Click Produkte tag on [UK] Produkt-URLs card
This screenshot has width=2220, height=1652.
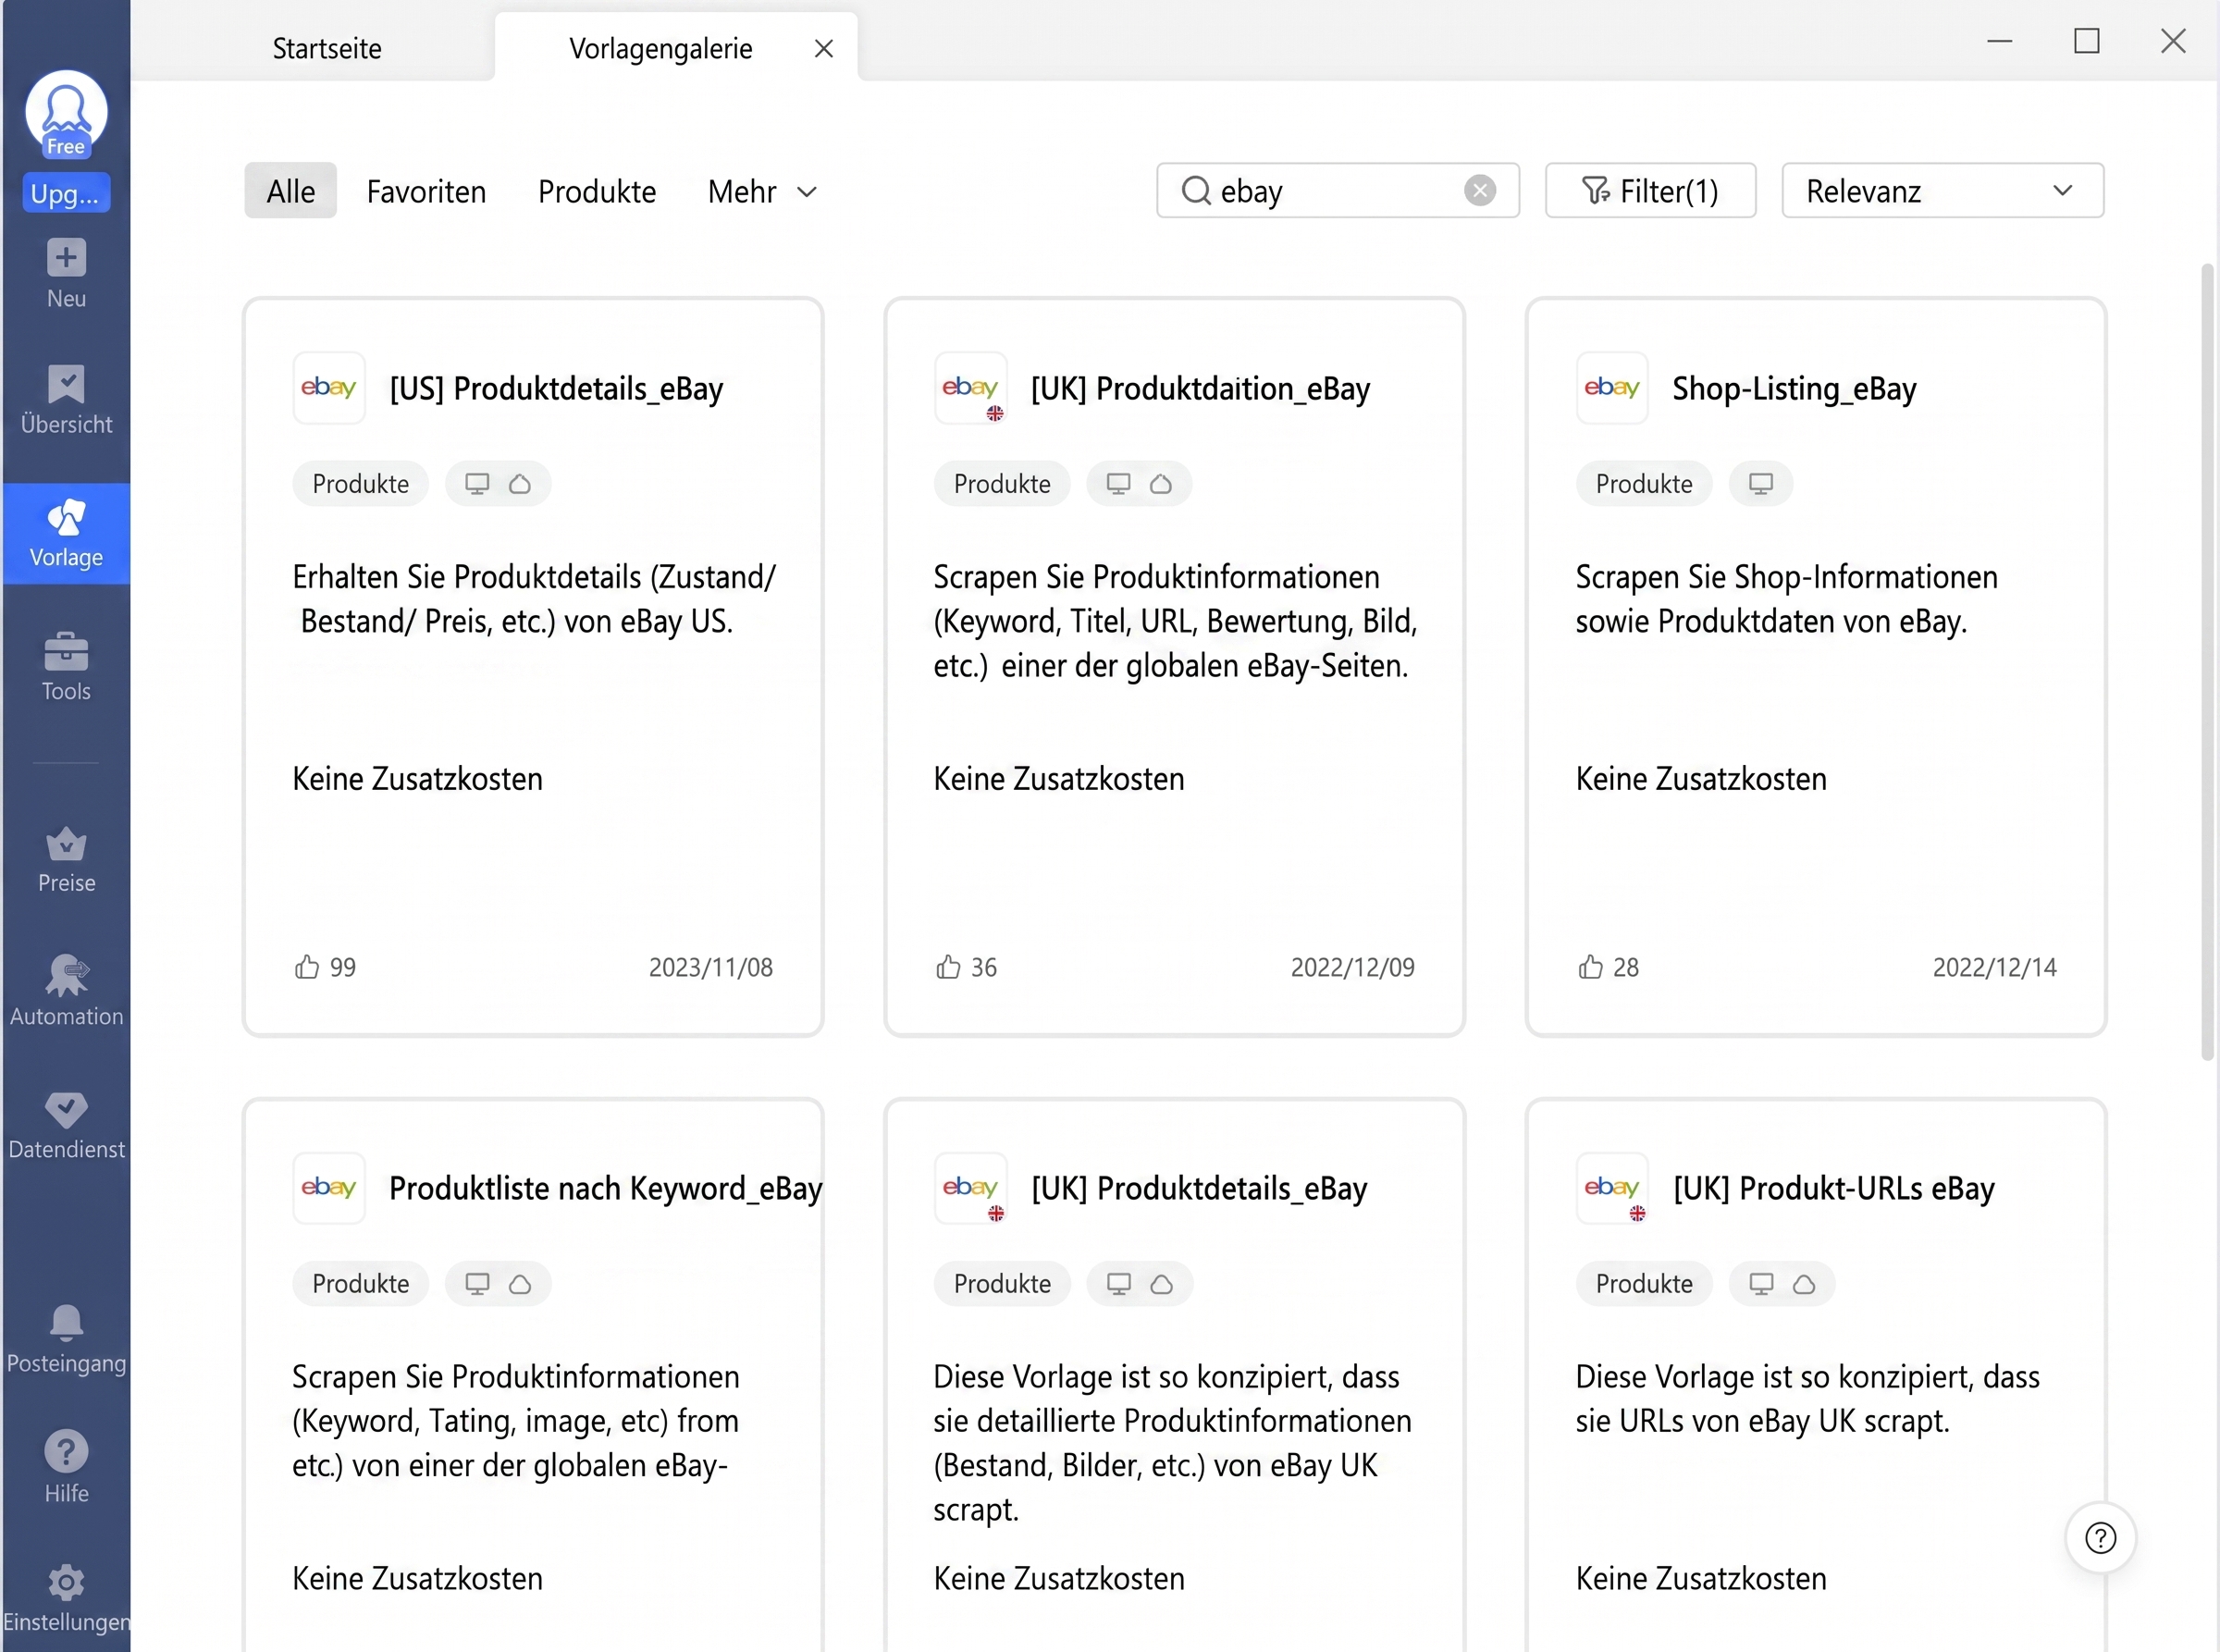pos(1644,1284)
